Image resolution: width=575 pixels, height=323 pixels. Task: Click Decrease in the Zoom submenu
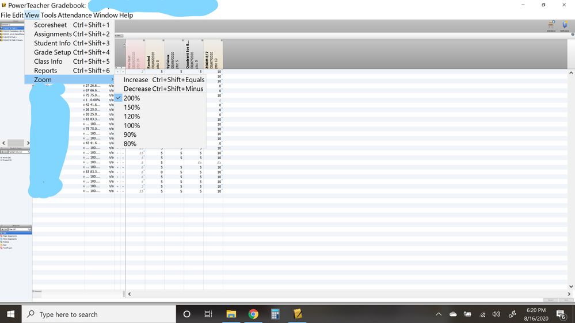[x=137, y=89]
